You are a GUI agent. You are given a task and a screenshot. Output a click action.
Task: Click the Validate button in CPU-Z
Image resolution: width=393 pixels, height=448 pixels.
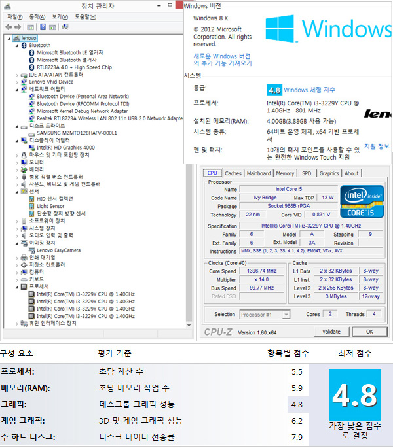tap(331, 332)
